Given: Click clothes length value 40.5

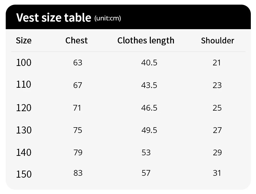Looking at the screenshot, I should [149, 63].
